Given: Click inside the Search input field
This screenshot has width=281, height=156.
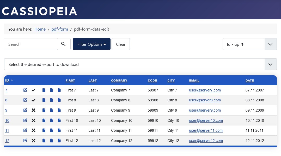Looking at the screenshot, I should 30,44.
